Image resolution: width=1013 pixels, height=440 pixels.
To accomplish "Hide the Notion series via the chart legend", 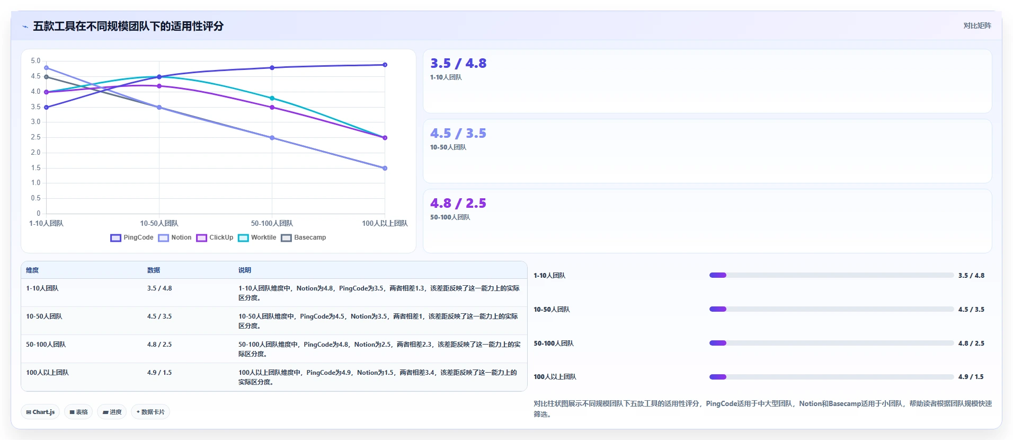I will click(175, 237).
